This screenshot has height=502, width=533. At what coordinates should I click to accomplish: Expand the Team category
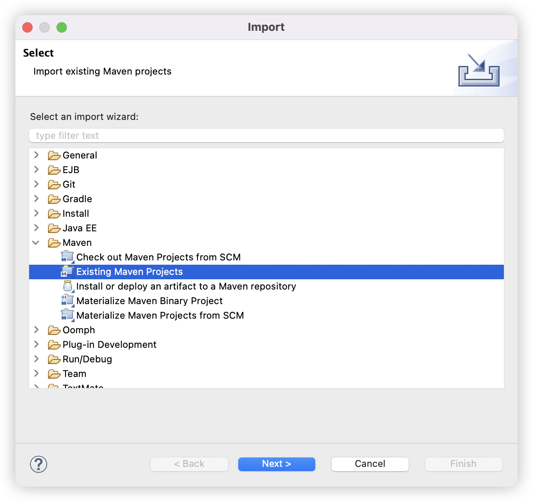[x=37, y=374]
